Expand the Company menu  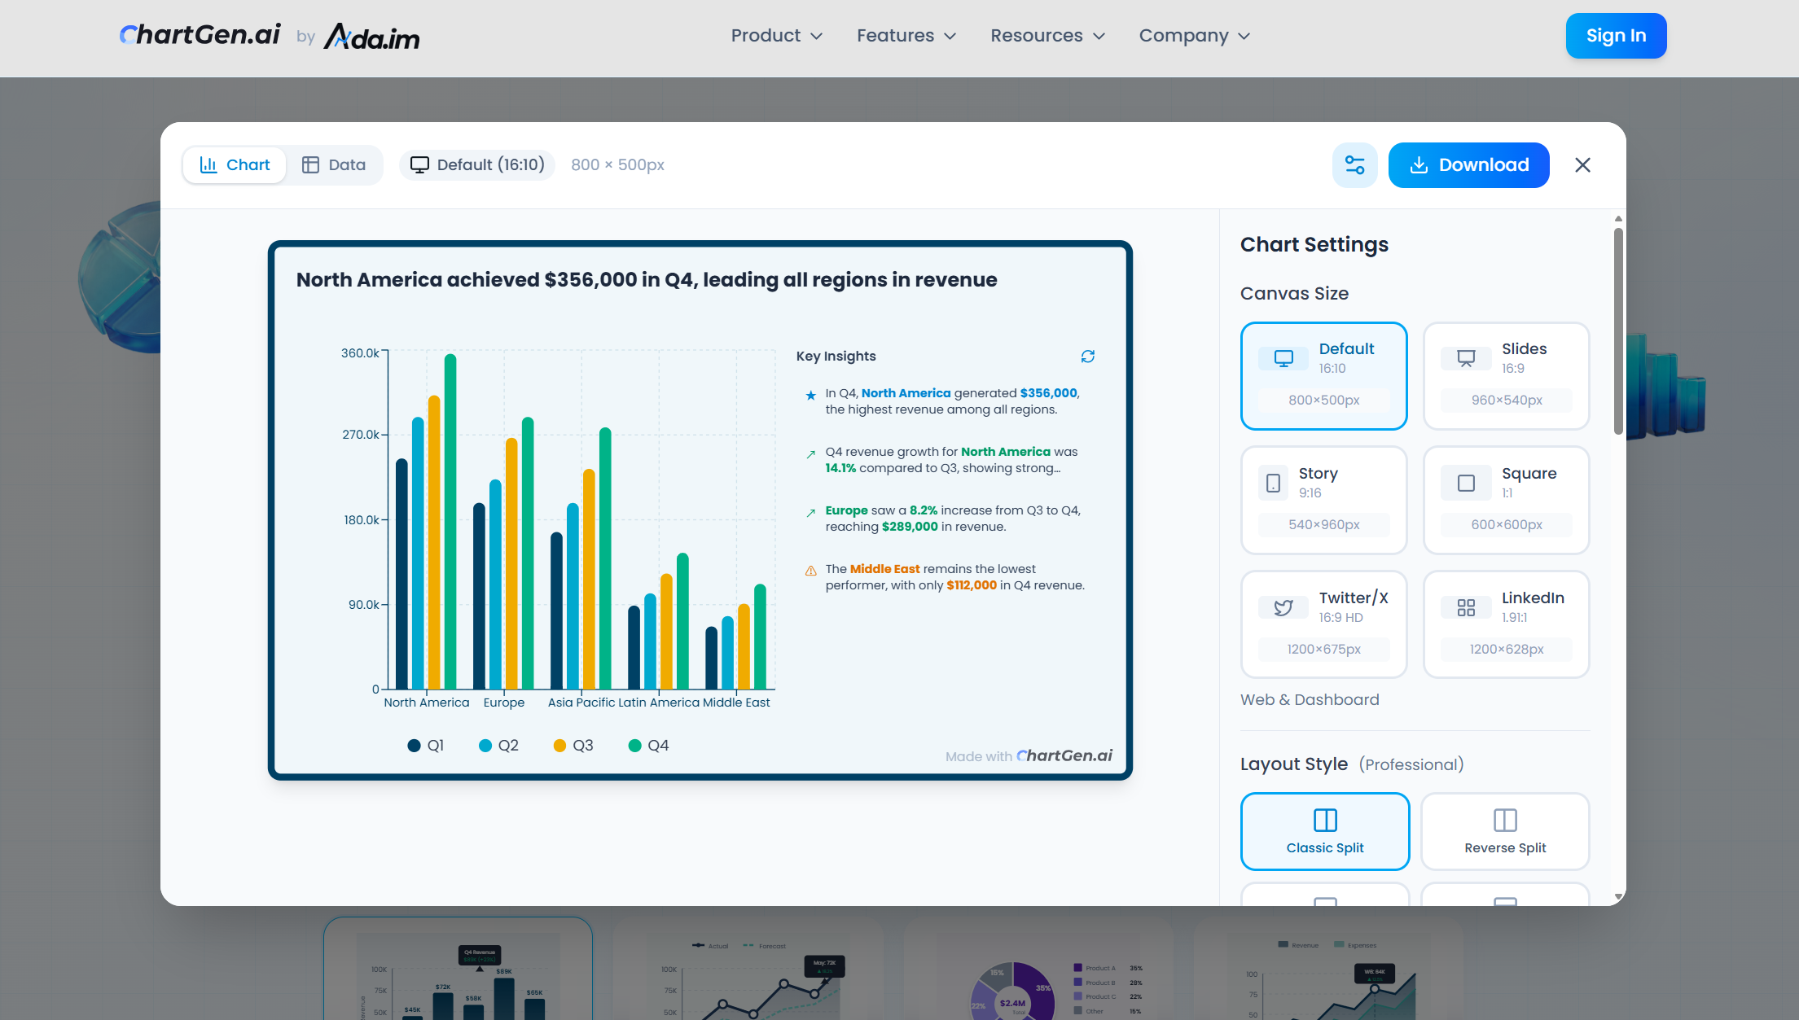(x=1193, y=36)
